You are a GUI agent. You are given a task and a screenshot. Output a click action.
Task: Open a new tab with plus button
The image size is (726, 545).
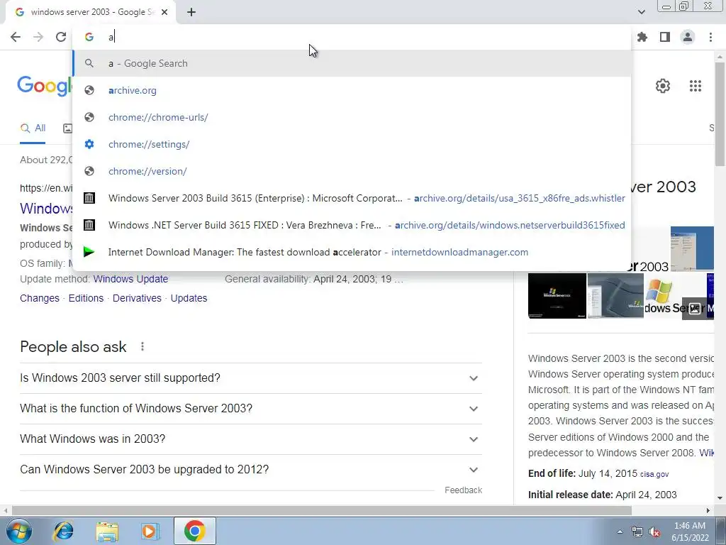tap(191, 13)
